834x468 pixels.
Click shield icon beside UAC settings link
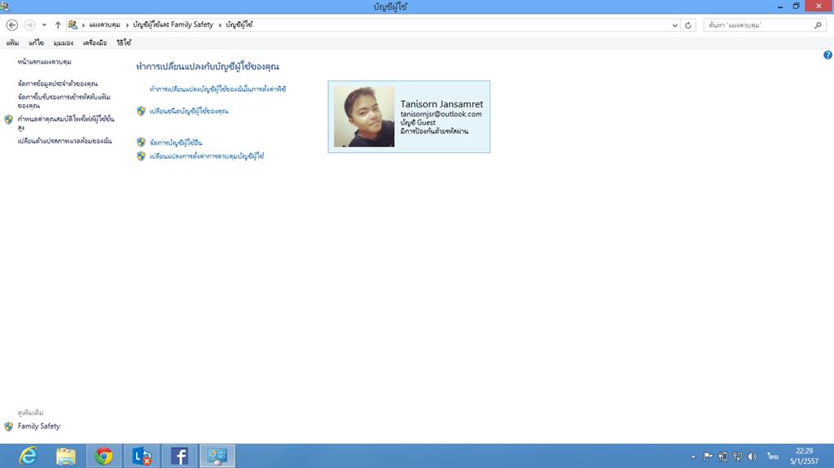[141, 155]
